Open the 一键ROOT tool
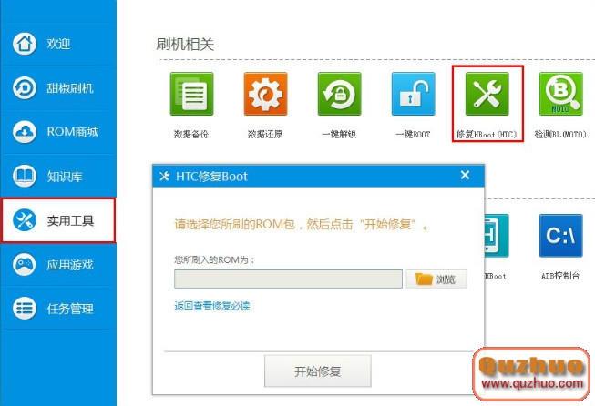Viewport: 595px width, 406px height. 414,94
